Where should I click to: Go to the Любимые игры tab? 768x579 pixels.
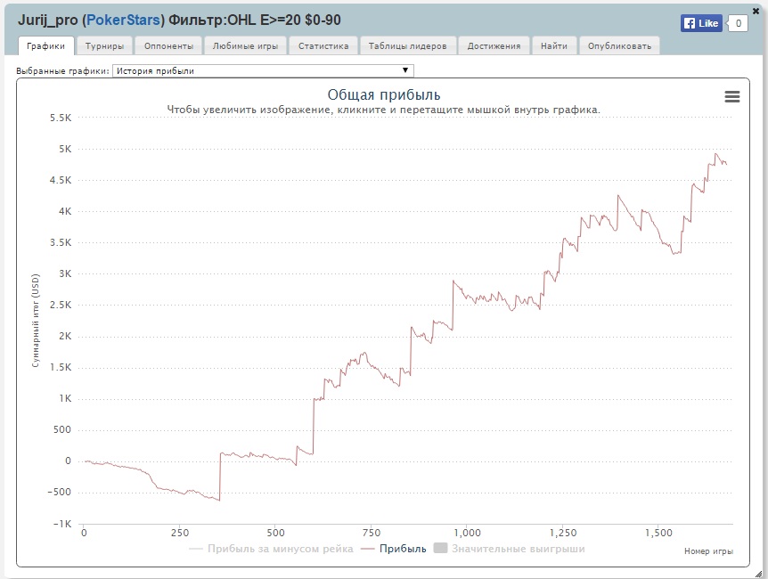coord(245,45)
